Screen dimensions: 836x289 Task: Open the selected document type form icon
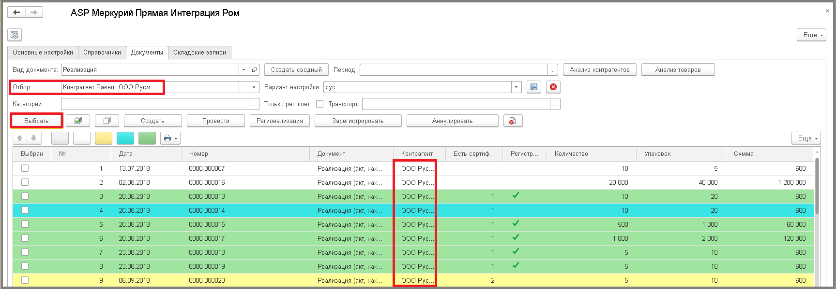coord(255,70)
